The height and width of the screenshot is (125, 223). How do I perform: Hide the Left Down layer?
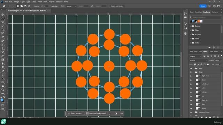click(191, 84)
